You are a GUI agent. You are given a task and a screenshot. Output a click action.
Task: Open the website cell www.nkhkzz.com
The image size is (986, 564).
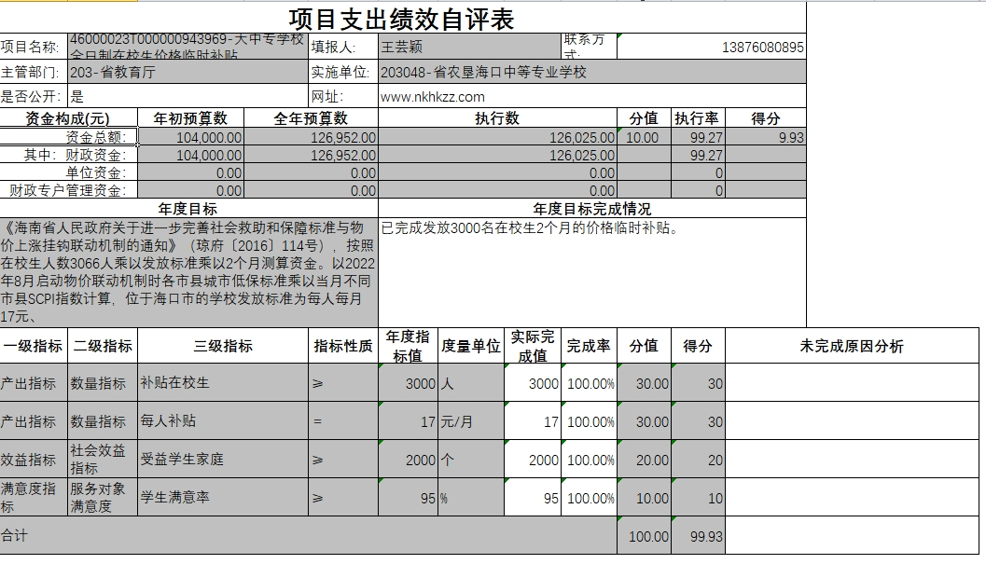coord(591,97)
